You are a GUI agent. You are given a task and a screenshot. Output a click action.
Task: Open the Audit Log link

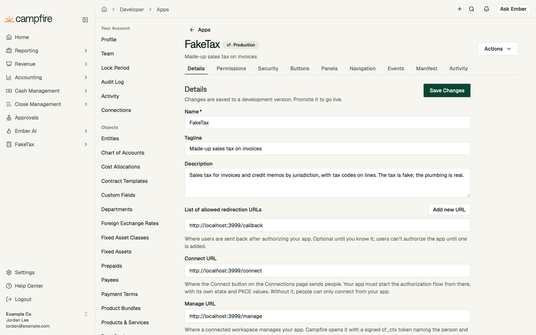coord(113,82)
